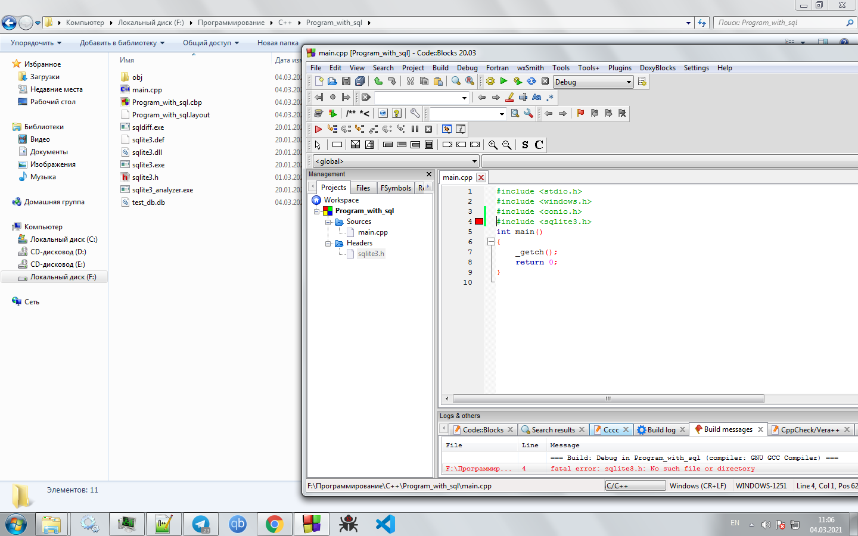Open Code::Blocks from the Windows taskbar
The width and height of the screenshot is (858, 536).
tap(312, 524)
